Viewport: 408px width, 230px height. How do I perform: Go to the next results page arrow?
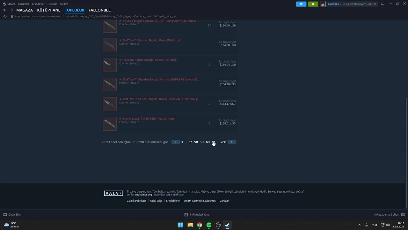[x=232, y=142]
